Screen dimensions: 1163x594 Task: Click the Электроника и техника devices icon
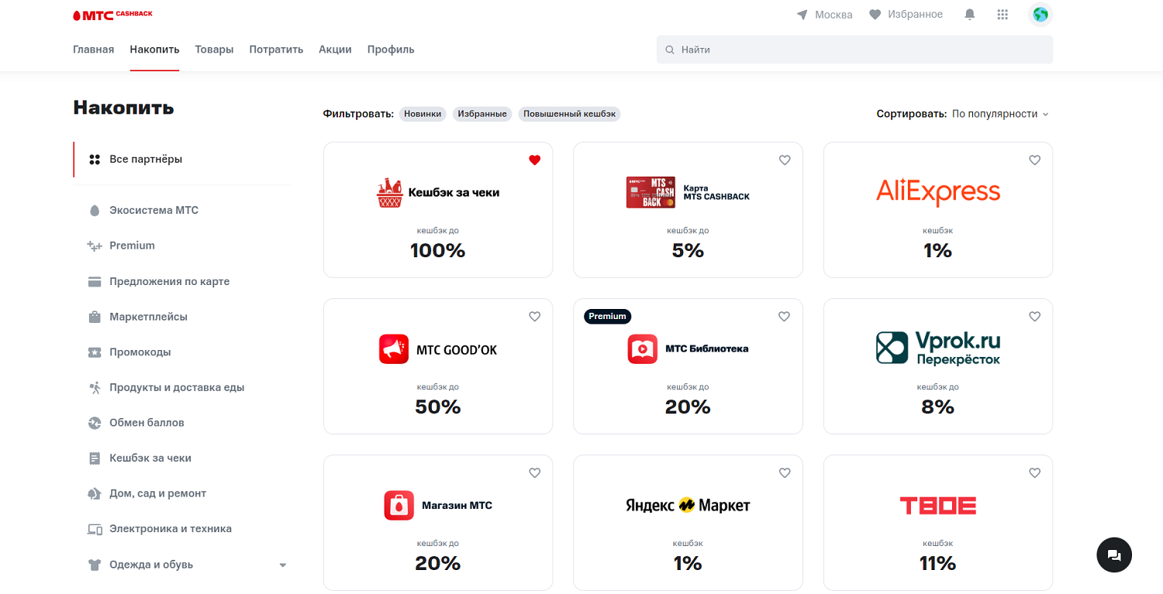(95, 529)
